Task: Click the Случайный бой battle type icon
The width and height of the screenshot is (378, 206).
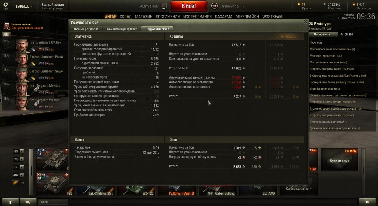Action: [x=214, y=6]
